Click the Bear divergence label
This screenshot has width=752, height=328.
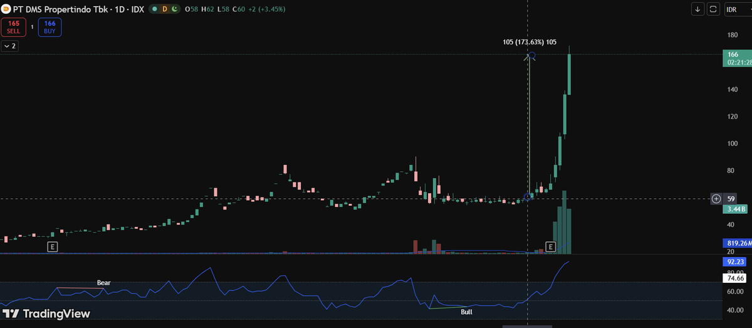(103, 283)
